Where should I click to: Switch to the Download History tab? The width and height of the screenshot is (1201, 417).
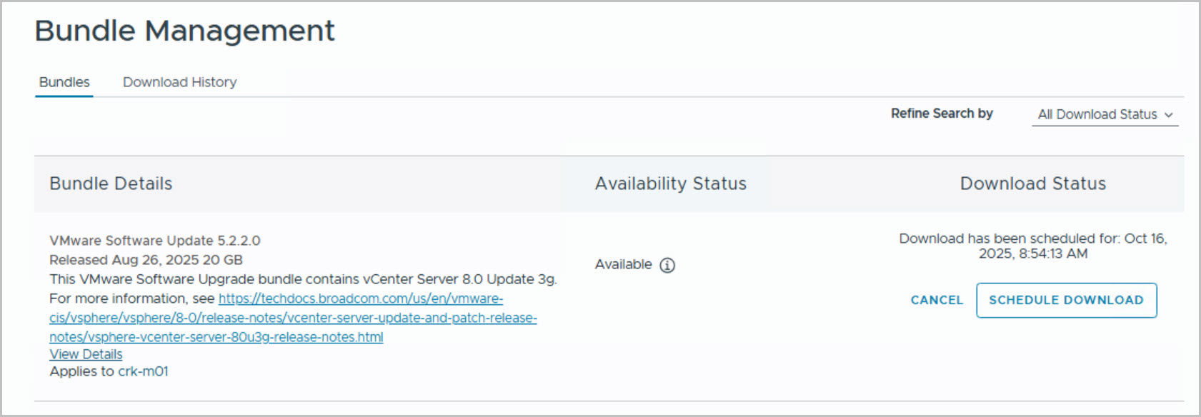pos(179,82)
